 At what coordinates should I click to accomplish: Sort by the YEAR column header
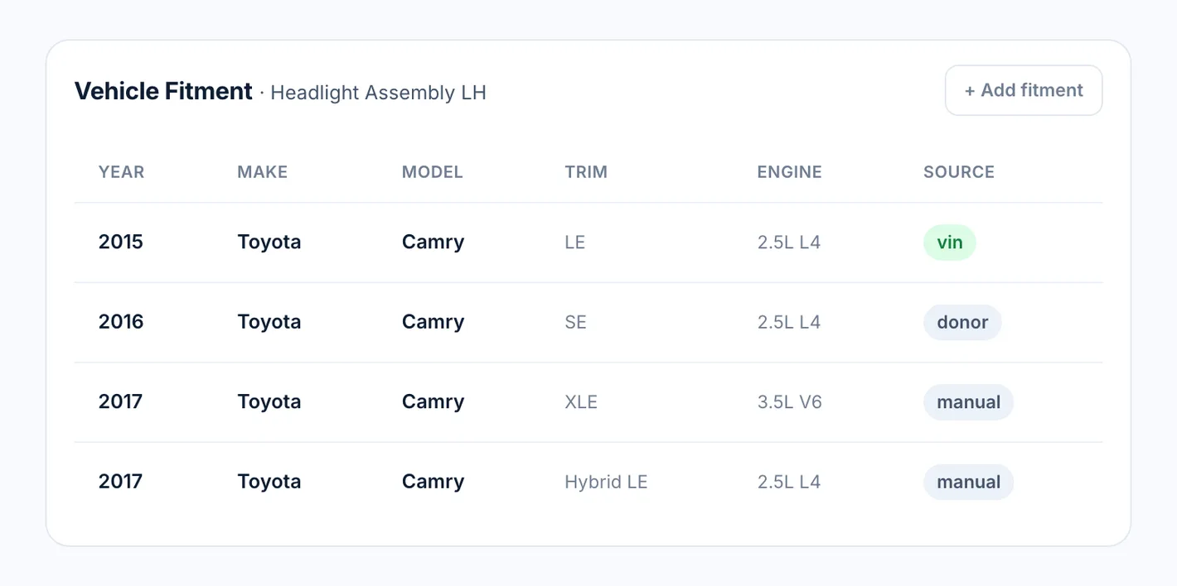click(121, 172)
